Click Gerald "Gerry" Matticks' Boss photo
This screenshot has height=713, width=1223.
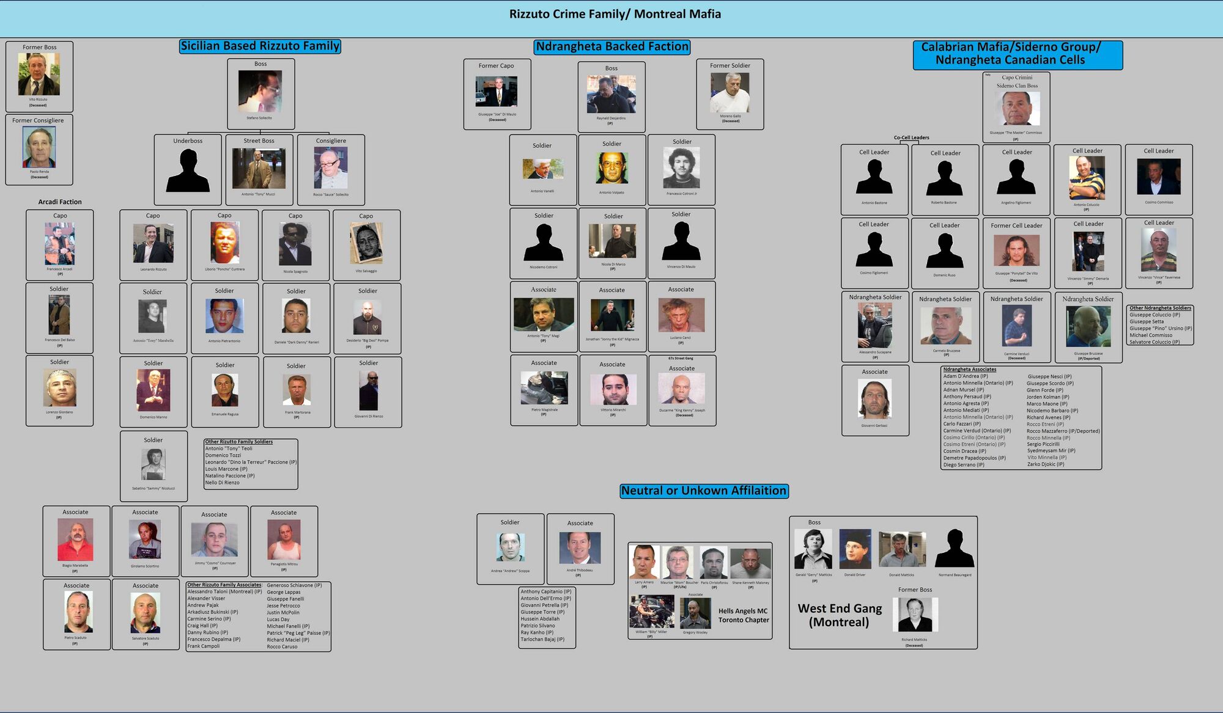pos(813,549)
